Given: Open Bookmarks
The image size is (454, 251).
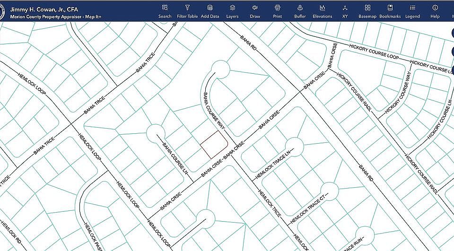Looking at the screenshot, I should [390, 11].
